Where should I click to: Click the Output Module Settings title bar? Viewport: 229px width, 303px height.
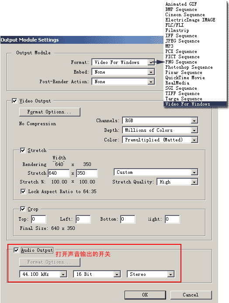82,40
